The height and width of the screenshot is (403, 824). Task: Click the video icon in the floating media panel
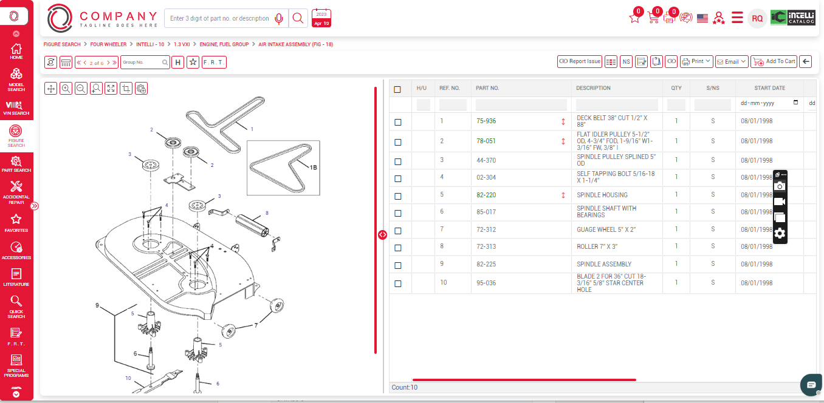coord(780,201)
